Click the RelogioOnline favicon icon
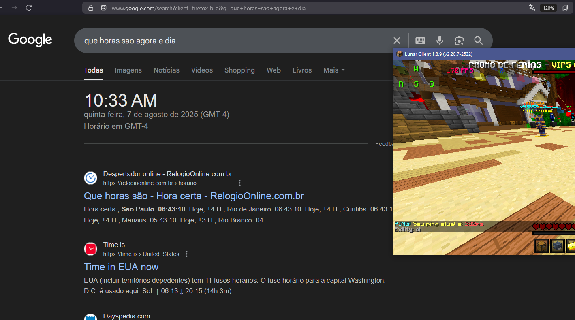The image size is (575, 320). [x=90, y=178]
